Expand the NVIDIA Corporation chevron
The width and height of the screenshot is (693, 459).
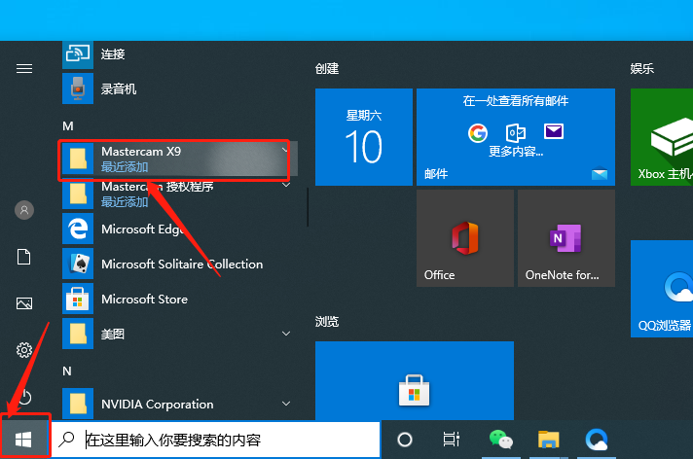pos(286,404)
